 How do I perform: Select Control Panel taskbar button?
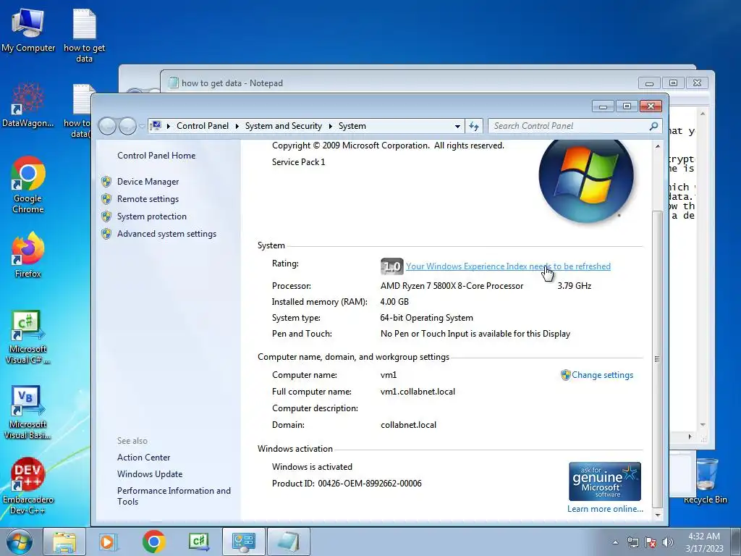(243, 542)
